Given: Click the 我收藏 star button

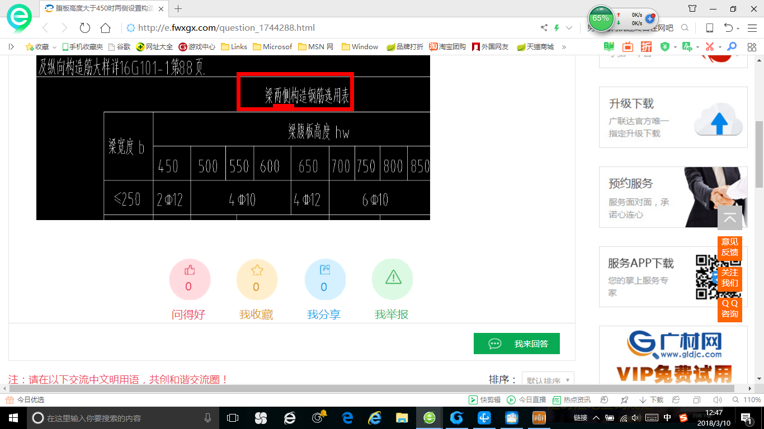Looking at the screenshot, I should (x=257, y=280).
